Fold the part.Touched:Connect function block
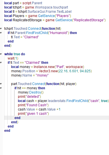 1,84
